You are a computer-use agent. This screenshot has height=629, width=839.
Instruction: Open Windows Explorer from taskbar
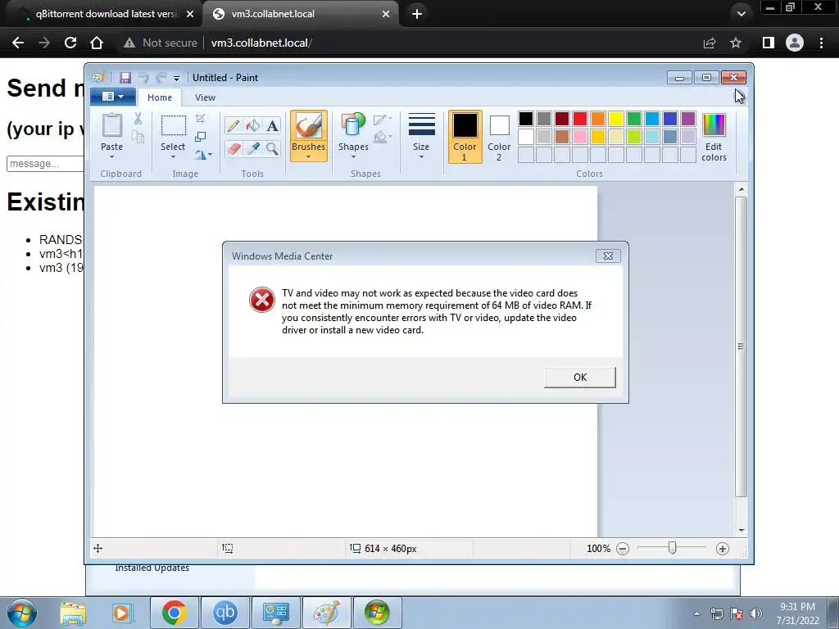[73, 613]
